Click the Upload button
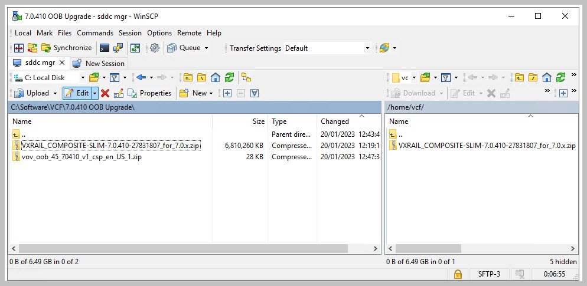The width and height of the screenshot is (587, 286). coord(32,93)
